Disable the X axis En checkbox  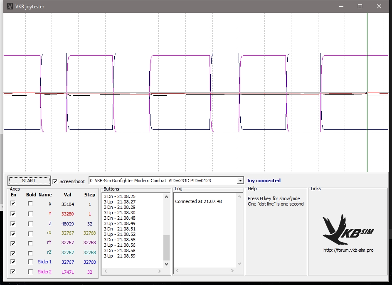(x=13, y=203)
